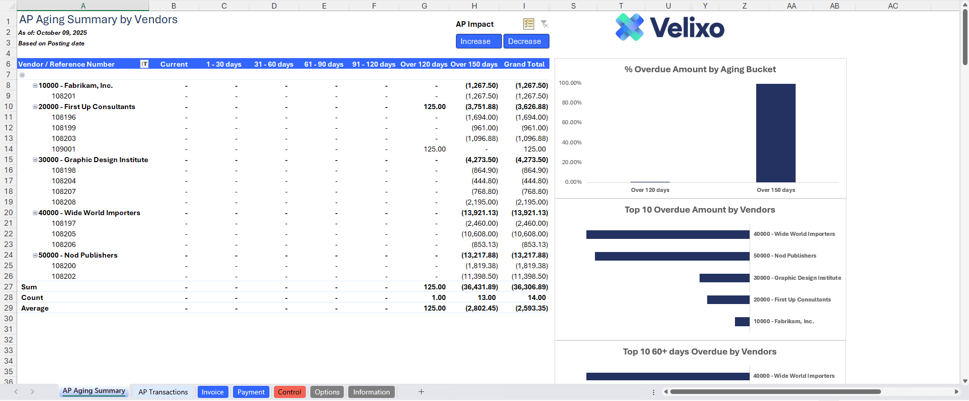
Task: Click Fabrikam, Inc. bar in chart
Action: point(742,321)
